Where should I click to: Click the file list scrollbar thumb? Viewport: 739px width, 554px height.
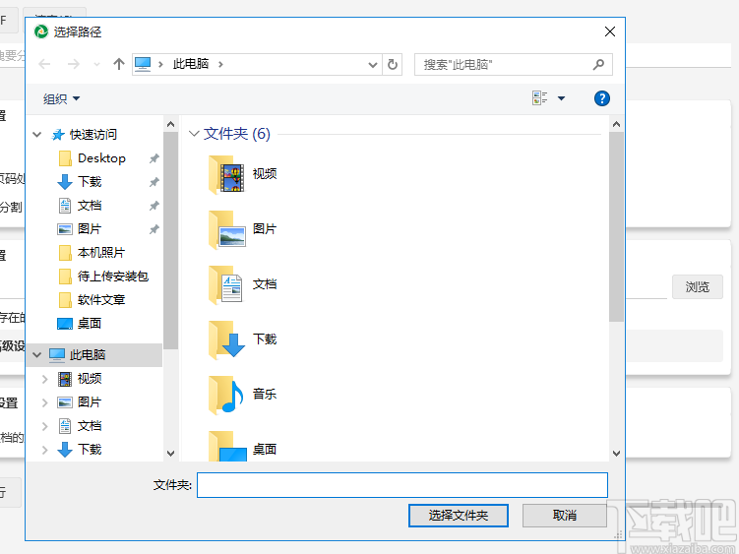coord(616,227)
